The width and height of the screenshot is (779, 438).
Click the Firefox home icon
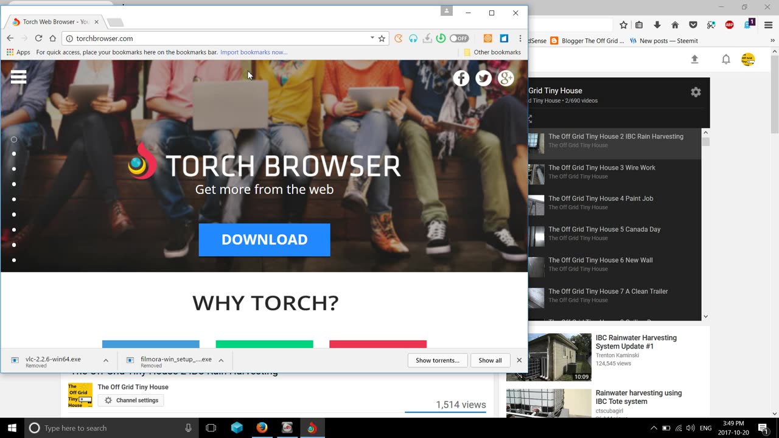click(x=675, y=25)
